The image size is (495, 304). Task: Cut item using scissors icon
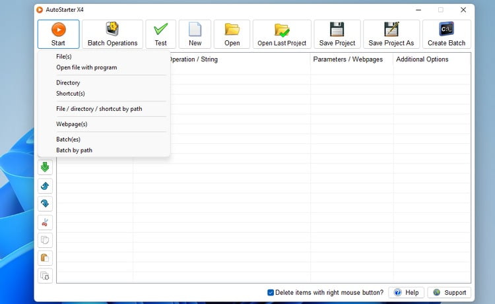[45, 222]
